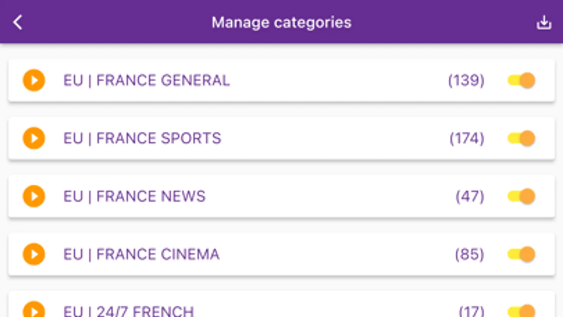Select the EU | FRANCE SPORTS label
563x317 pixels.
point(142,138)
